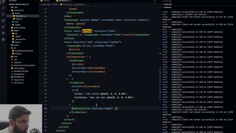The height and width of the screenshot is (133, 236).
Task: Open _document.js file in pages
Action: (20, 39)
